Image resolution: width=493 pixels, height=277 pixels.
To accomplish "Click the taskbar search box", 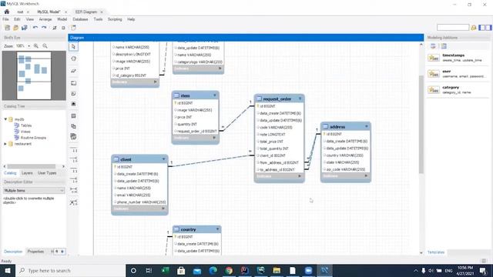I will pos(70,270).
